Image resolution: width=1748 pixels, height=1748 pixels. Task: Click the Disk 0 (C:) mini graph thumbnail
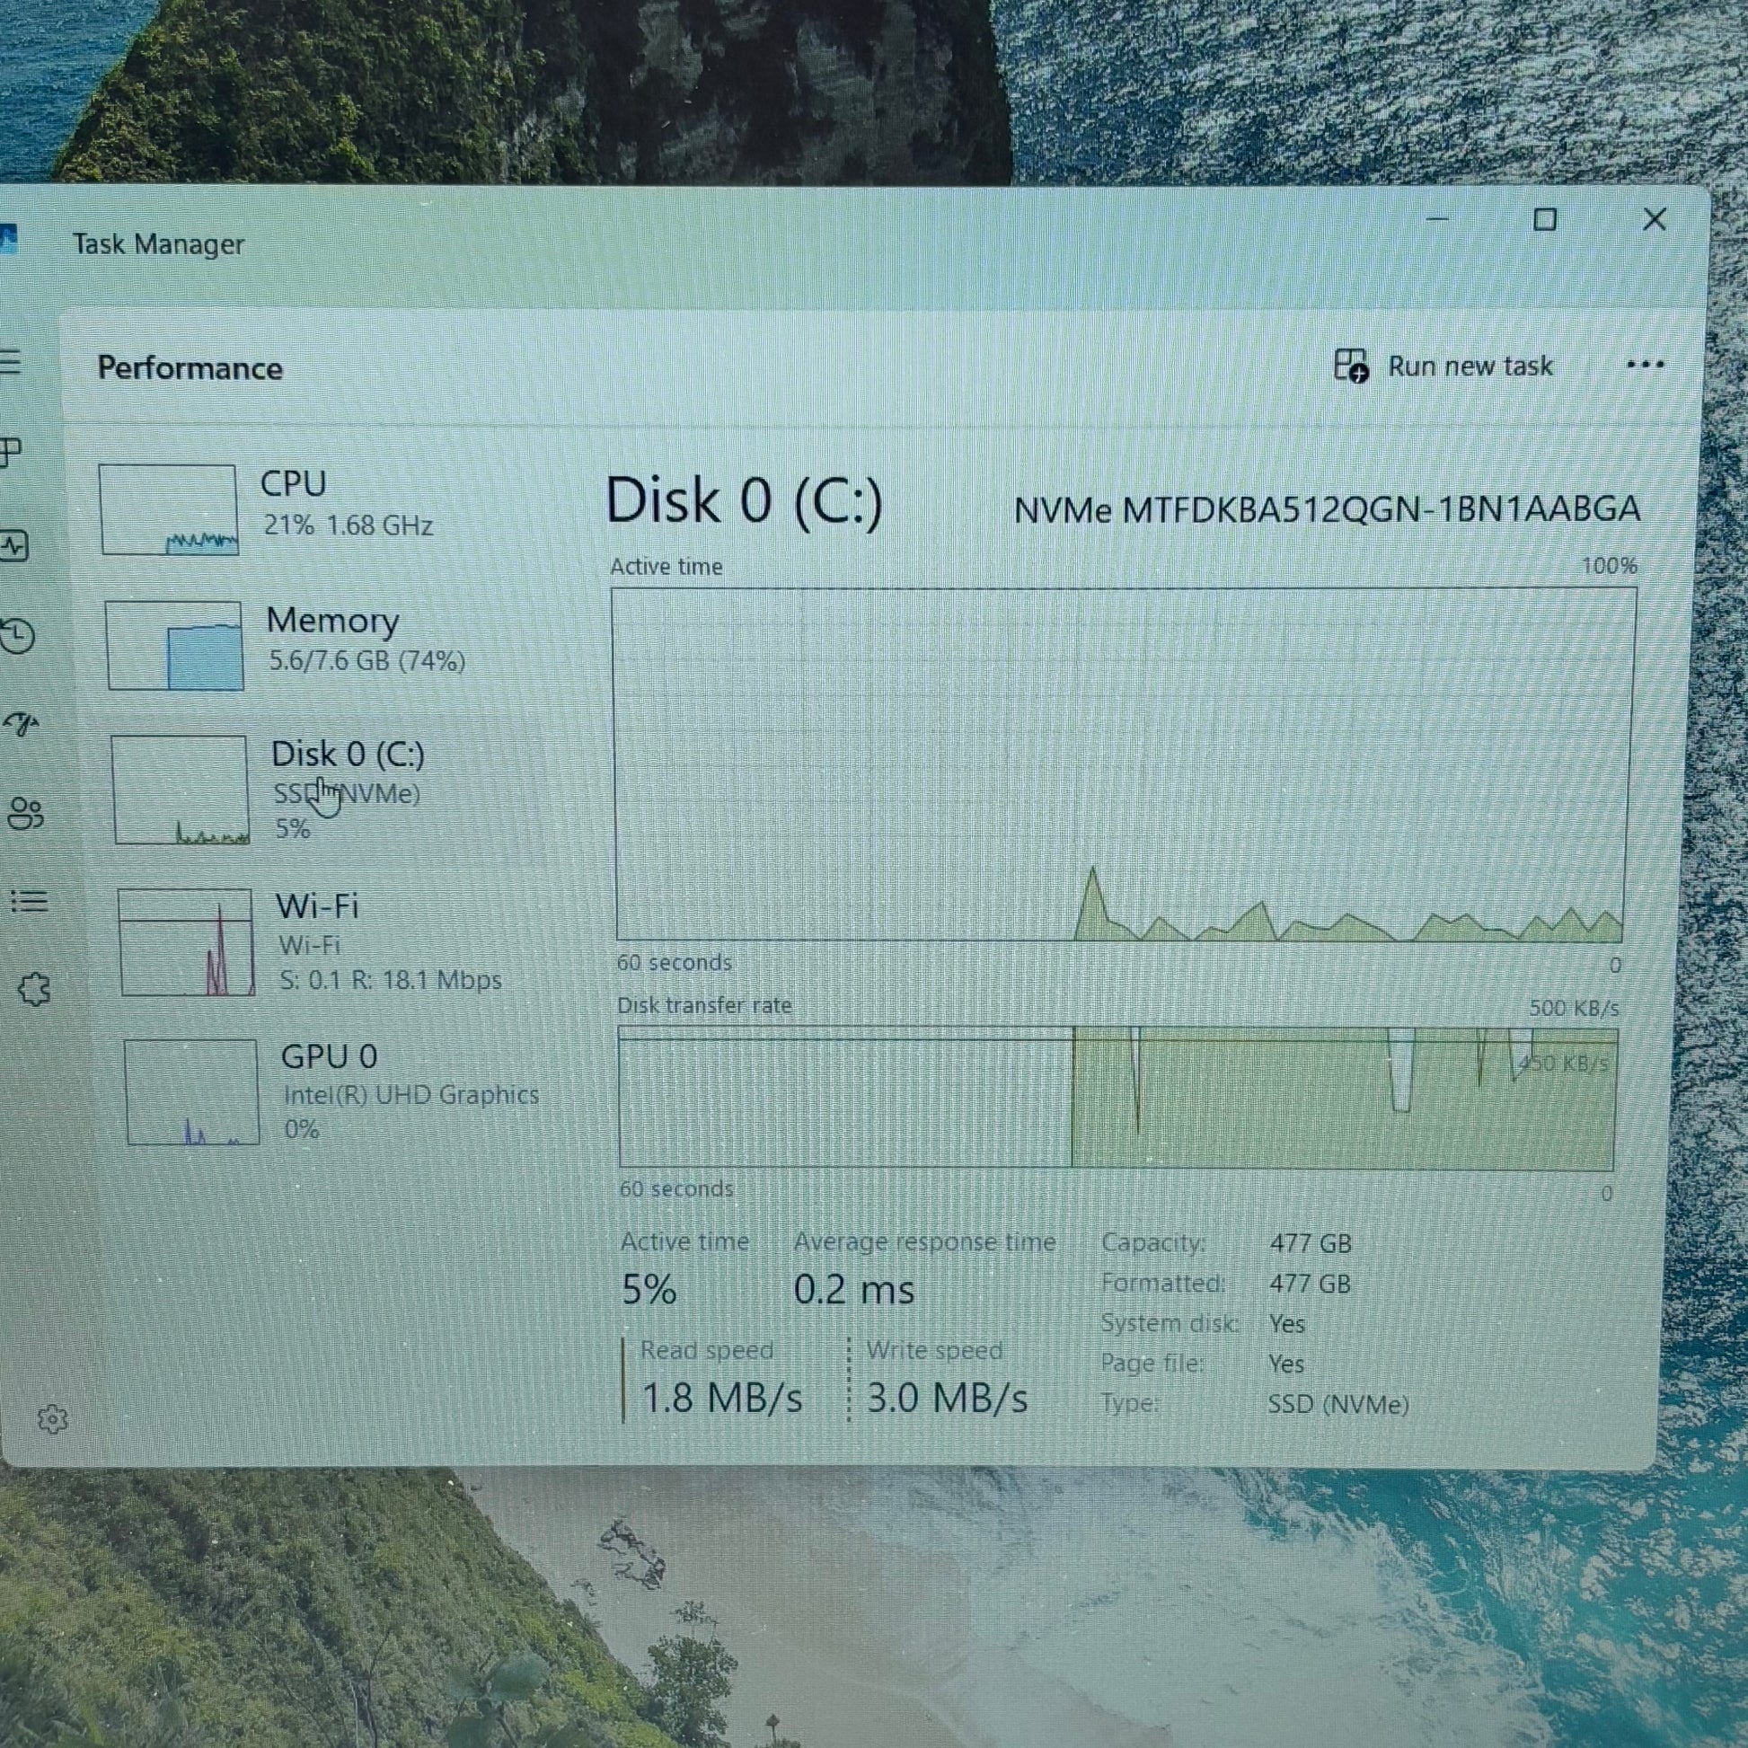[x=179, y=789]
